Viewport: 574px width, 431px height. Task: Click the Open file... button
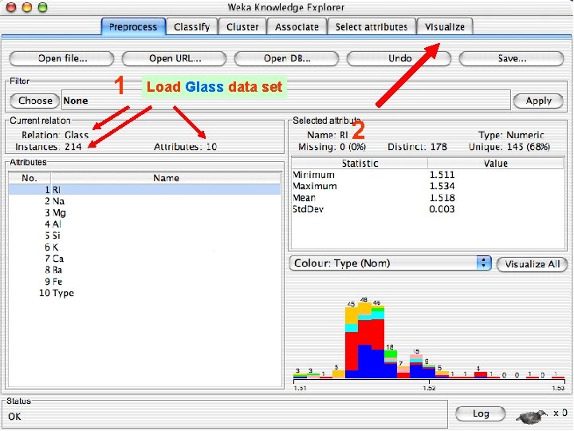[62, 58]
